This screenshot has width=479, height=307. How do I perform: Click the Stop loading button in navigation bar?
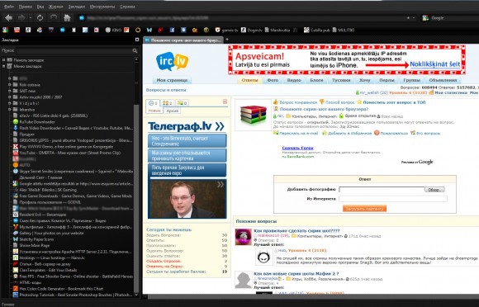click(x=54, y=18)
